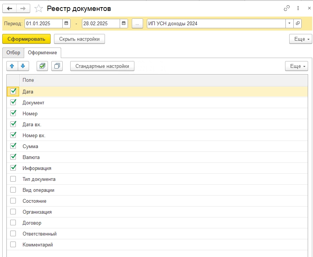
Task: Copy the link via the chain icon
Action: pyautogui.click(x=287, y=8)
